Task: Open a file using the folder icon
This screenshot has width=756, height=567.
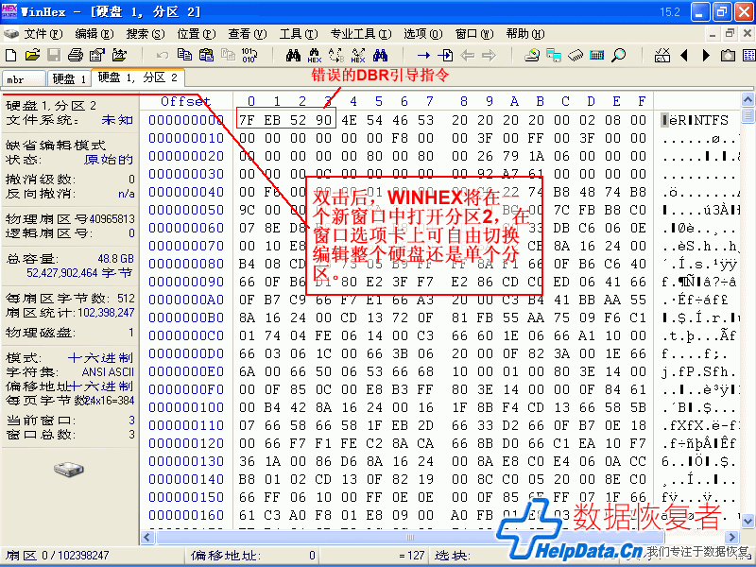Action: (32, 55)
